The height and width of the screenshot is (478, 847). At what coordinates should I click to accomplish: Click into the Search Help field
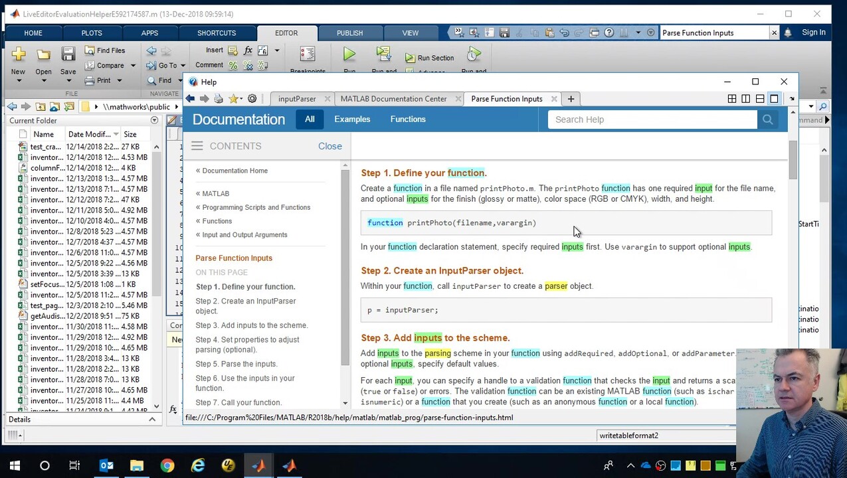(x=652, y=119)
